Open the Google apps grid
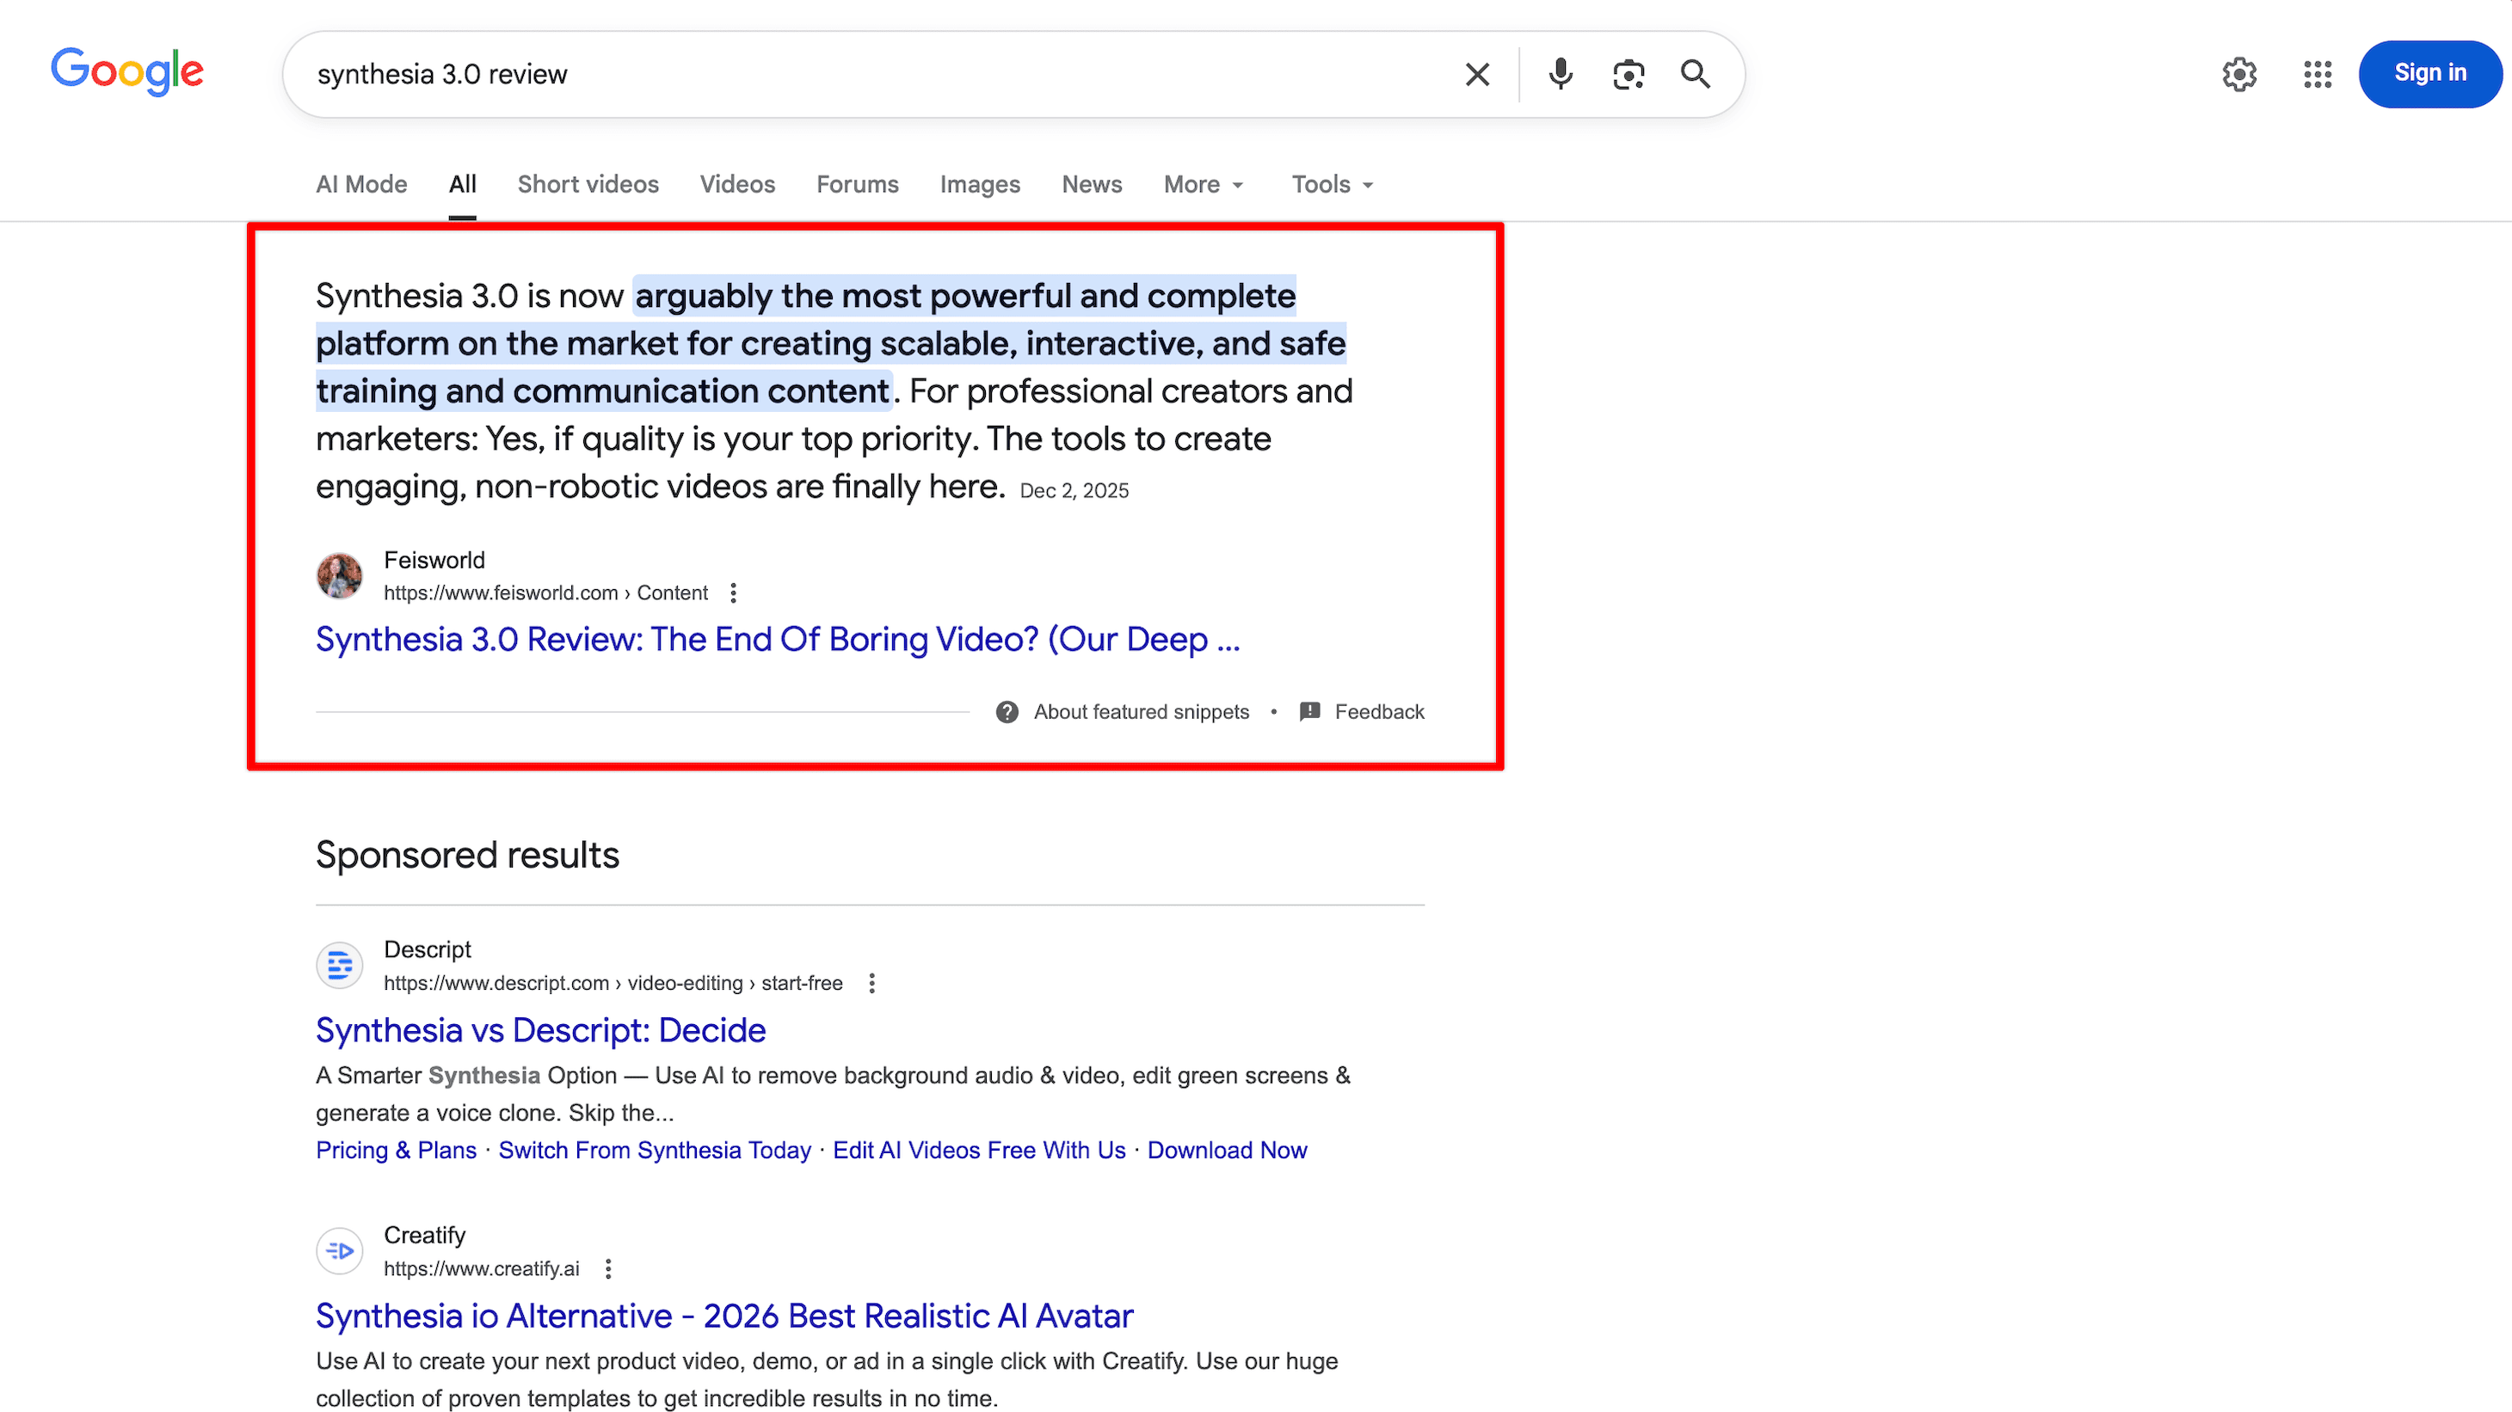 coord(2318,74)
